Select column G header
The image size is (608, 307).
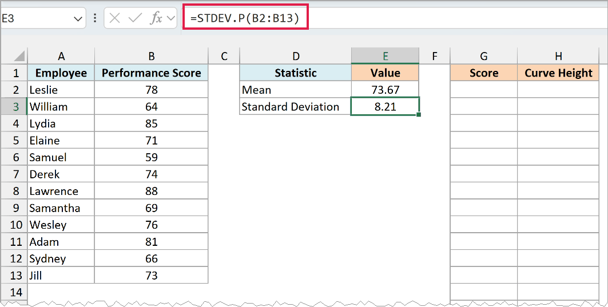483,56
